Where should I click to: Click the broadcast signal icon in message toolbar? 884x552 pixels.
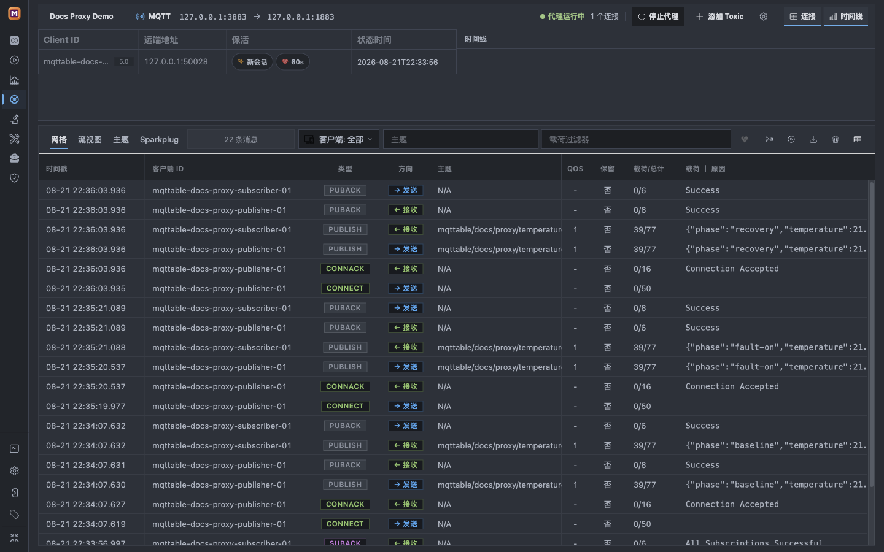point(769,139)
